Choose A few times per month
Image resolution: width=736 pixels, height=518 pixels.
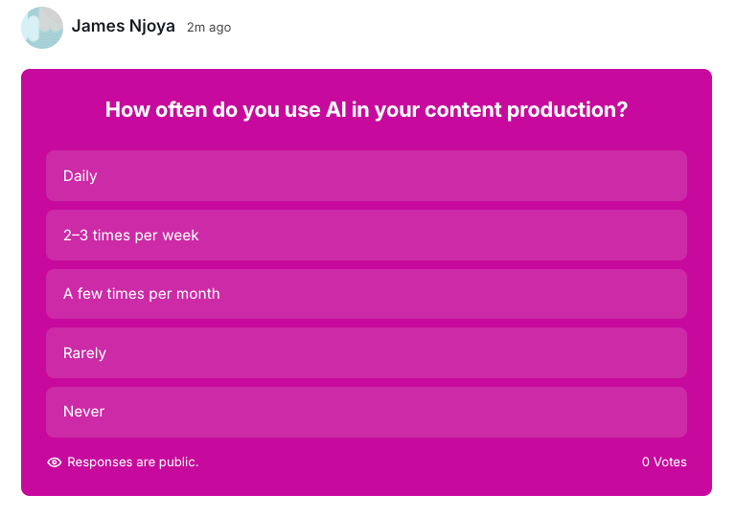coord(366,294)
